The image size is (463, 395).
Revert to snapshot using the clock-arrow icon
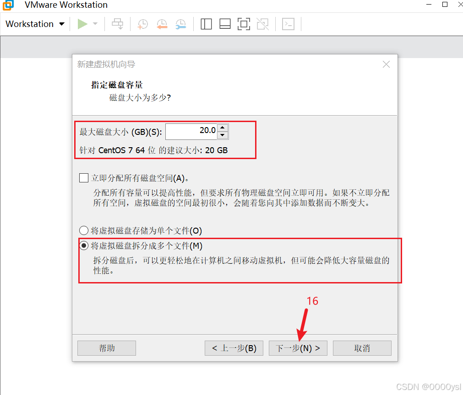click(x=162, y=24)
